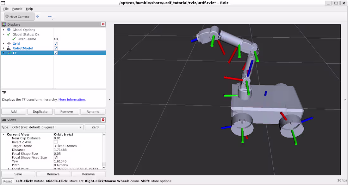Uncheck the RobotModel display

55,48
